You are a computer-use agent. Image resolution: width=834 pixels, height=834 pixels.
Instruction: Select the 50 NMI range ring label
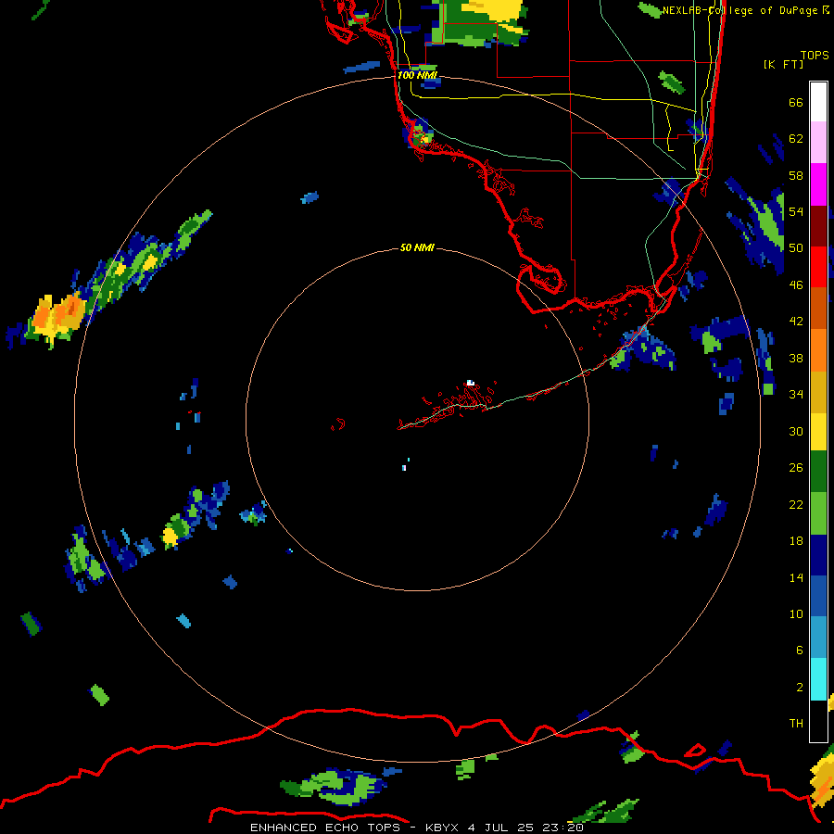[x=417, y=247]
